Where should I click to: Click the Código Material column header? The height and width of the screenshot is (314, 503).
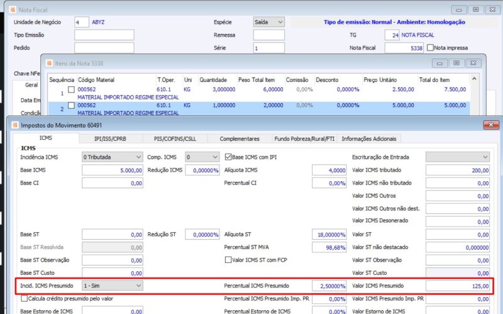point(96,80)
